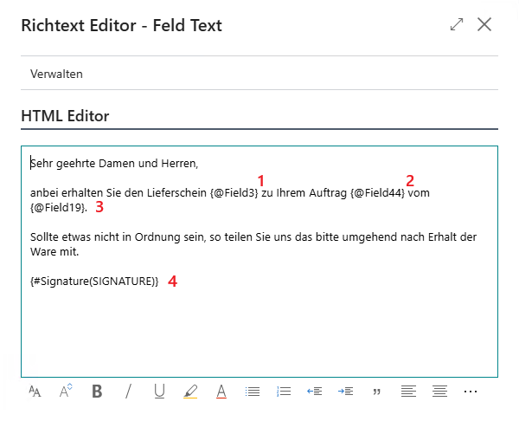519x421 pixels.
Task: Click the HTML Editor section heading
Action: (x=65, y=116)
